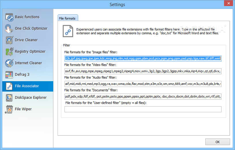Click the Settings window title text
The width and height of the screenshot is (235, 150).
(x=117, y=5)
